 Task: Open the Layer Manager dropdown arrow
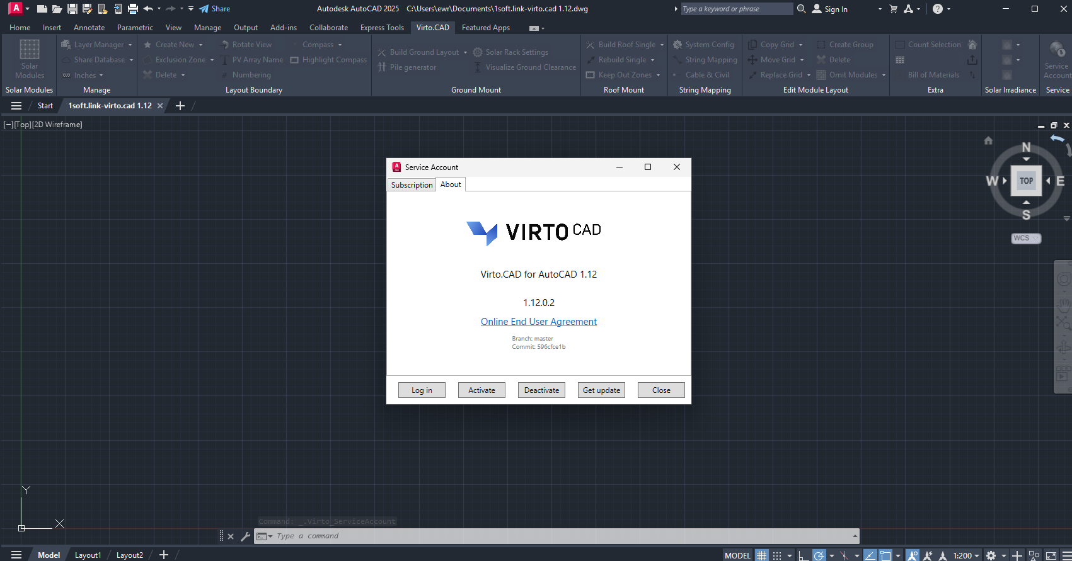pos(130,45)
